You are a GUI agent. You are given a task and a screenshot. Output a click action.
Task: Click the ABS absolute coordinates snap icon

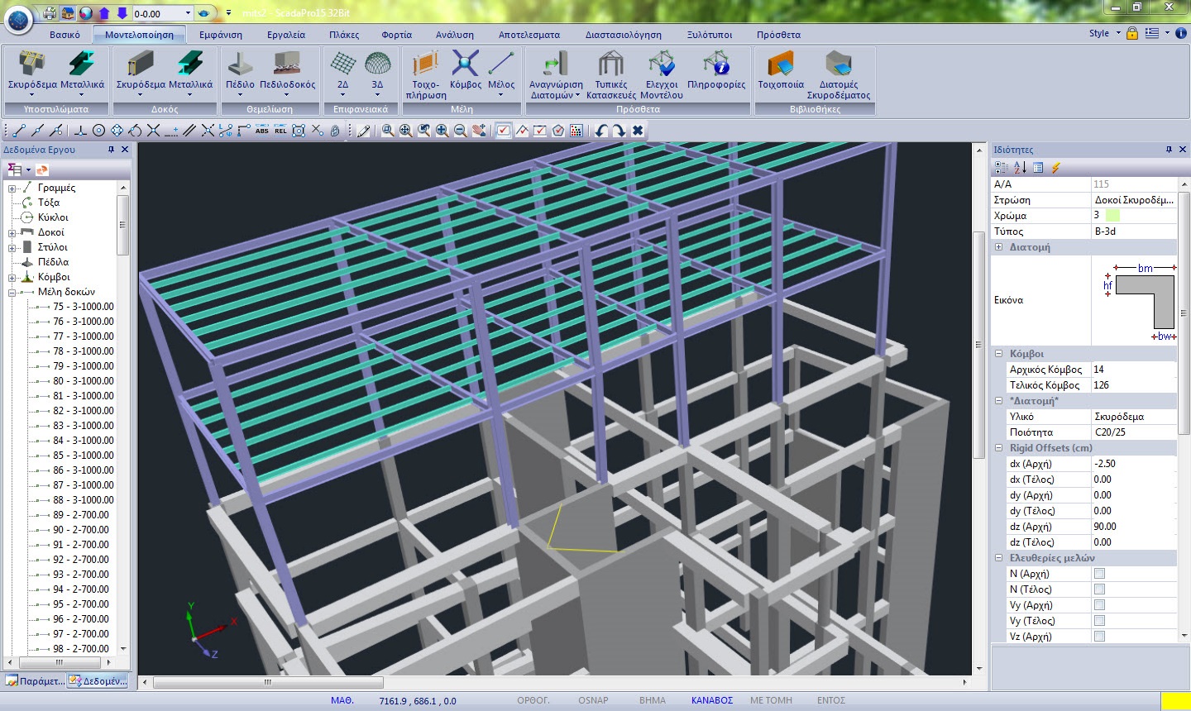click(x=262, y=131)
